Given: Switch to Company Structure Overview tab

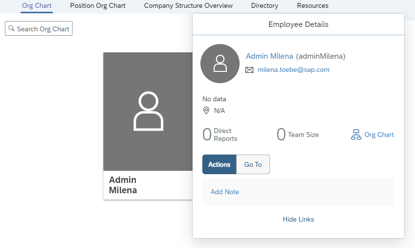Looking at the screenshot, I should click(x=188, y=5).
